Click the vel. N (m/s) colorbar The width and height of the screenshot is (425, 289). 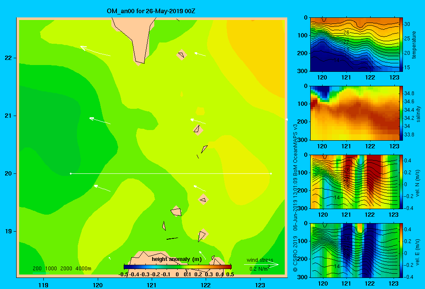click(x=401, y=182)
